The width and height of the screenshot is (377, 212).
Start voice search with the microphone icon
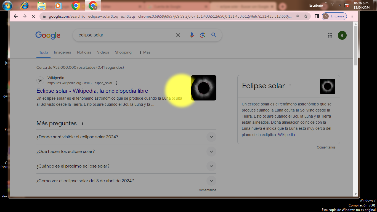pyautogui.click(x=192, y=35)
